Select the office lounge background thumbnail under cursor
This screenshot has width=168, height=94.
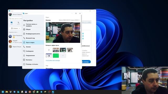tap(63, 50)
